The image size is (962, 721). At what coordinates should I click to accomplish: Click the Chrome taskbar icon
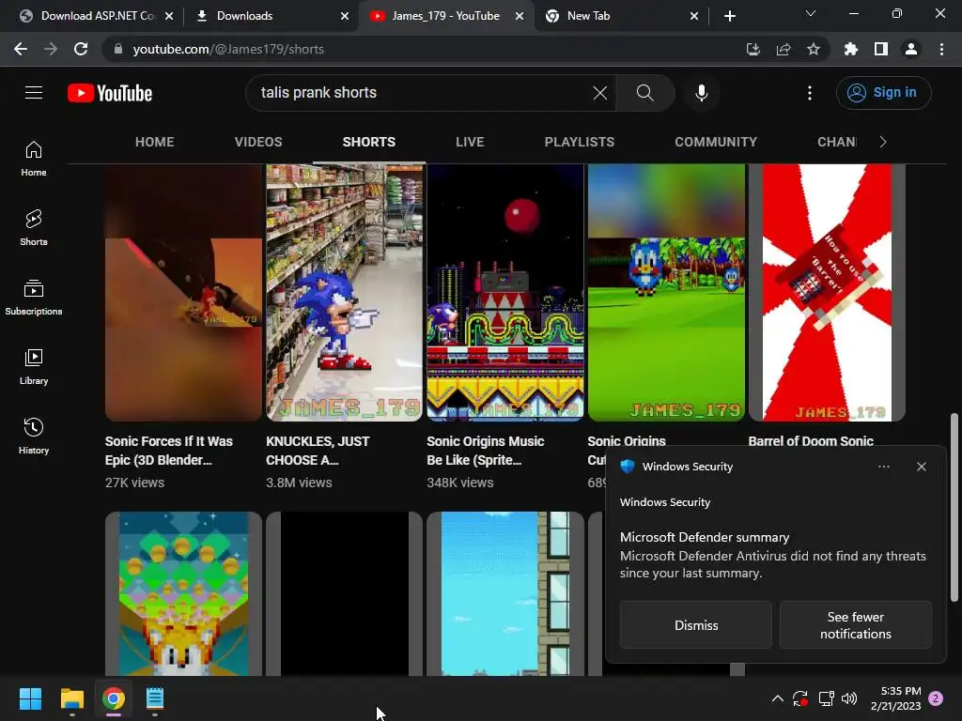114,698
